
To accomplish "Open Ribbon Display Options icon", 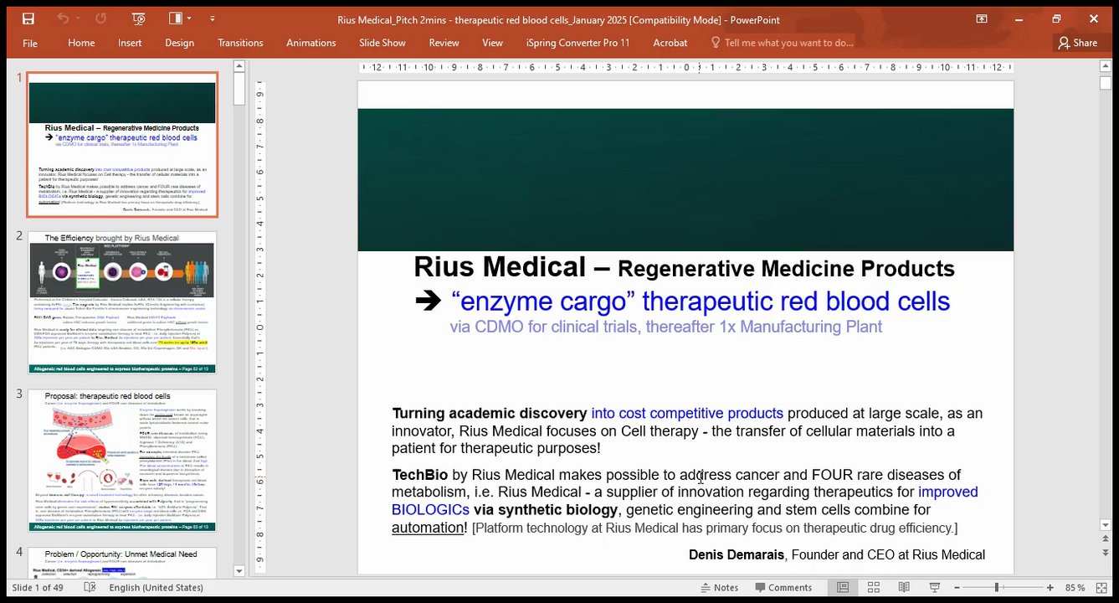I will point(981,18).
